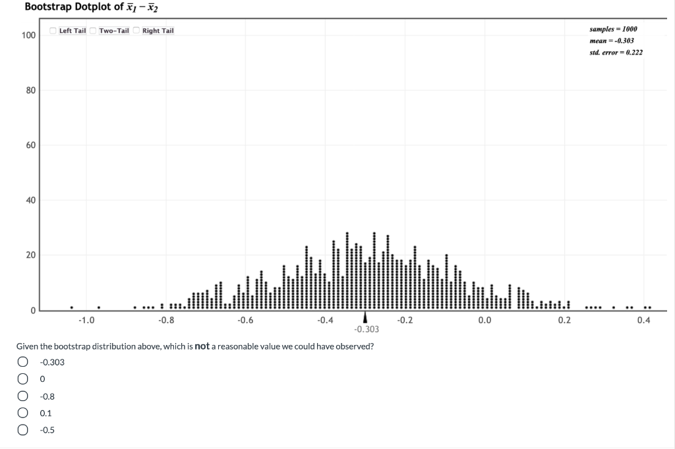The height and width of the screenshot is (449, 675).
Task: Select the answer option 0
Action: [x=23, y=379]
